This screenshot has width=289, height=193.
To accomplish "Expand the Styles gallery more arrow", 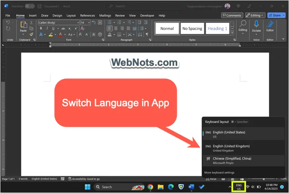I will (x=232, y=33).
